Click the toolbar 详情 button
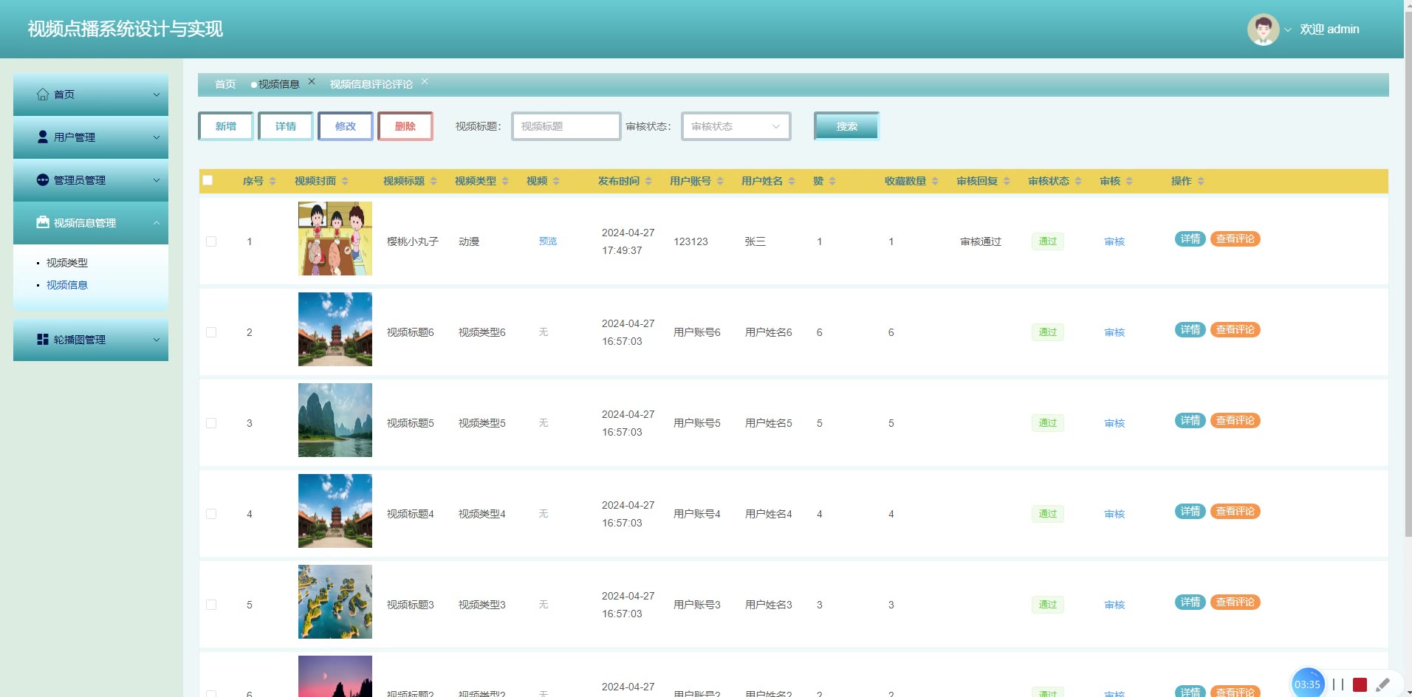Image resolution: width=1412 pixels, height=697 pixels. pyautogui.click(x=286, y=126)
